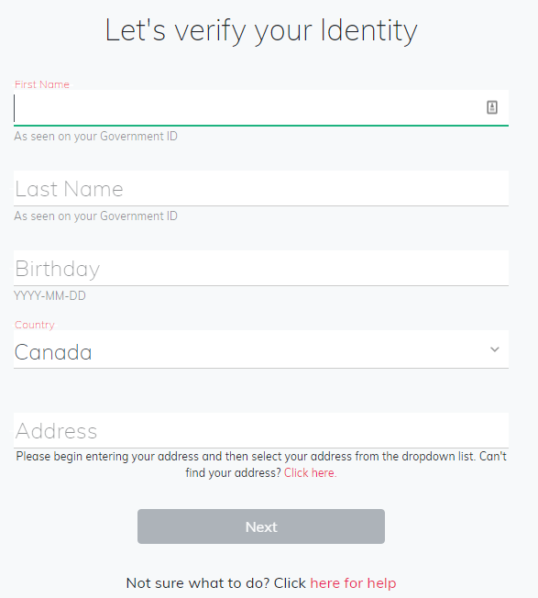
Task: Open the 'here for help' link
Action: (x=353, y=583)
